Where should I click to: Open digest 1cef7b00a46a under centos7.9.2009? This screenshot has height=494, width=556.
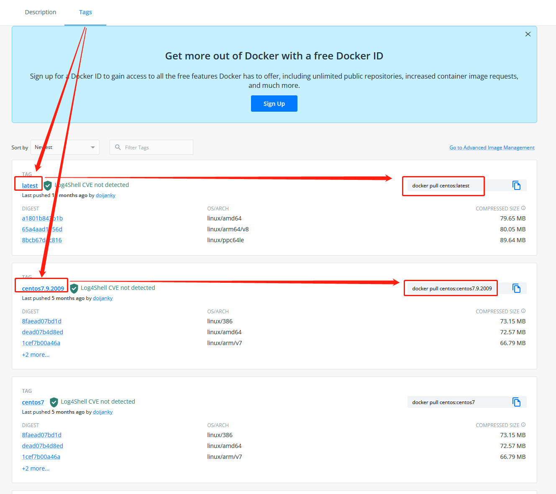pos(41,343)
